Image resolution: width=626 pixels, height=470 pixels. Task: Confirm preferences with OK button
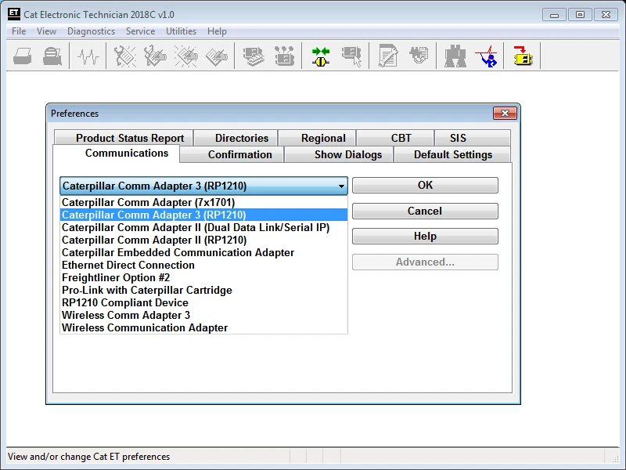pyautogui.click(x=425, y=186)
